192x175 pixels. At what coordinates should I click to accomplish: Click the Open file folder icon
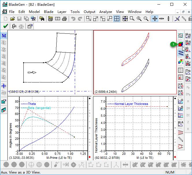pos(12,19)
